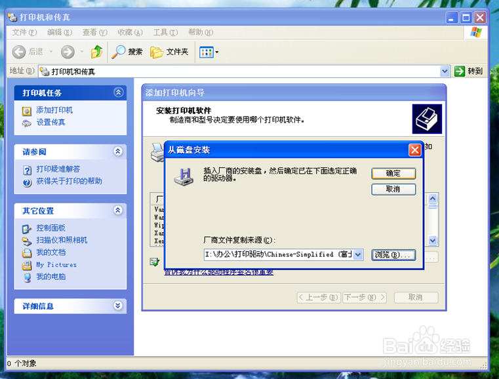Click the driver signature checkmark icon
Viewport: 499px width, 379px height.
click(155, 262)
